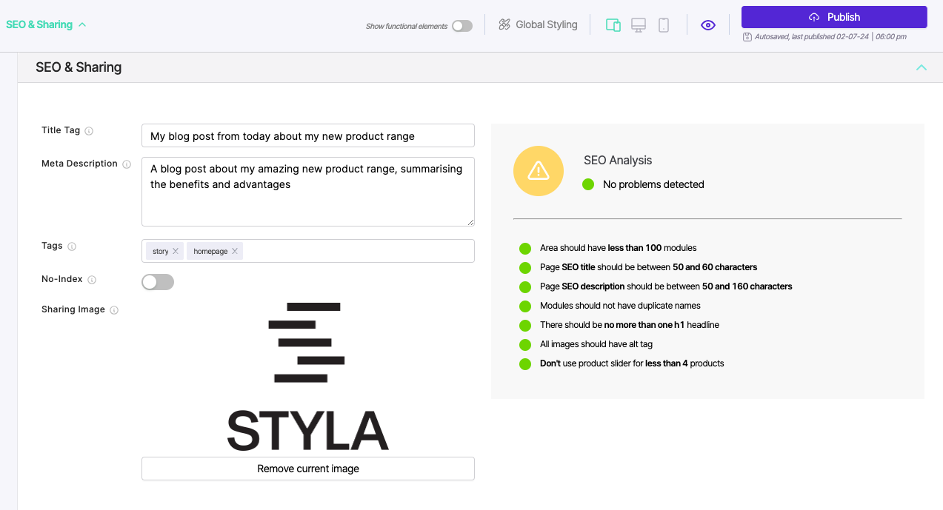Click 'Modules should not have duplicate names'
Viewport: 943px width, 510px height.
click(620, 306)
